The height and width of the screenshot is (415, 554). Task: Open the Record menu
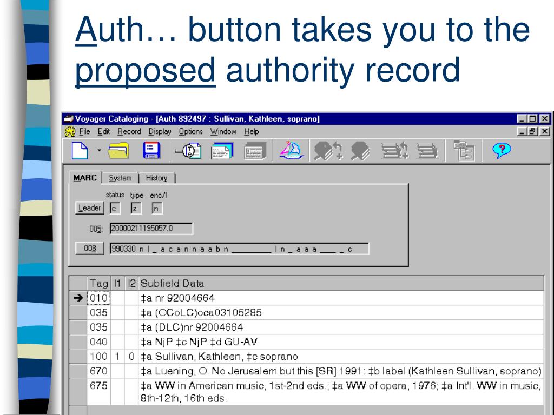(x=129, y=132)
